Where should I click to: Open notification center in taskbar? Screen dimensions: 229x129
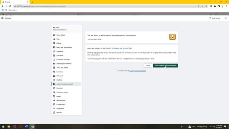225,126
